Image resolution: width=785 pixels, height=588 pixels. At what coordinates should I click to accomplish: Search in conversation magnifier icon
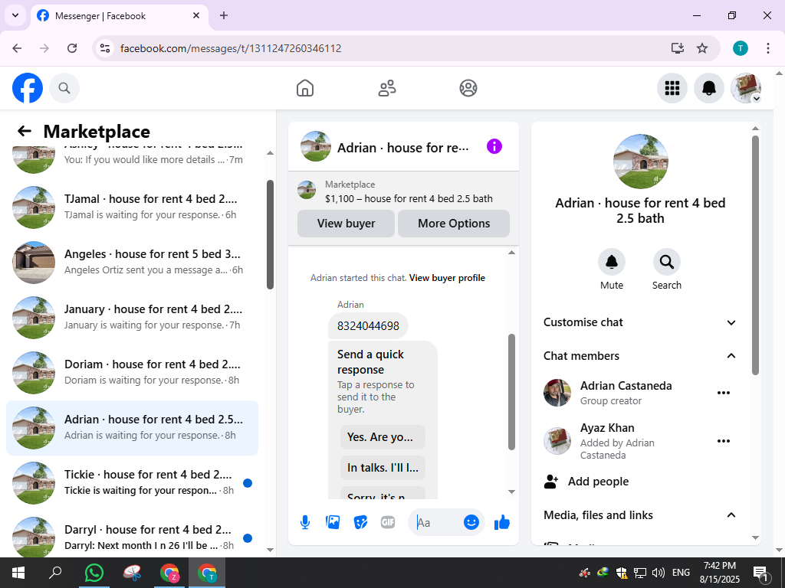666,262
